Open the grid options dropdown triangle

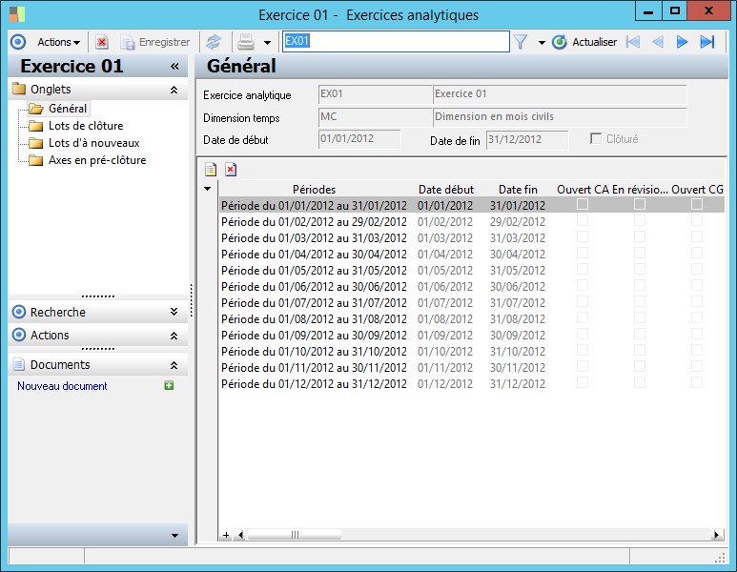(207, 189)
